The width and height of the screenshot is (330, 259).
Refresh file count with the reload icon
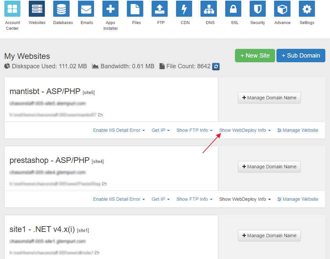216,67
